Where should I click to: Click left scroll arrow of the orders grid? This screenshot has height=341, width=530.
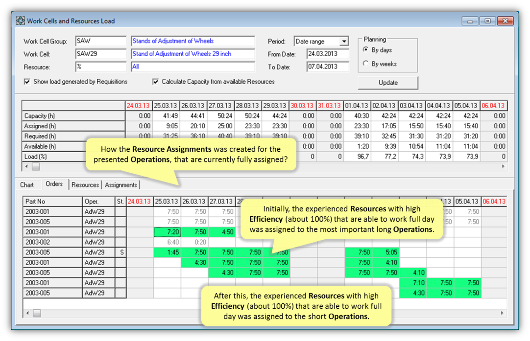[x=28, y=313]
